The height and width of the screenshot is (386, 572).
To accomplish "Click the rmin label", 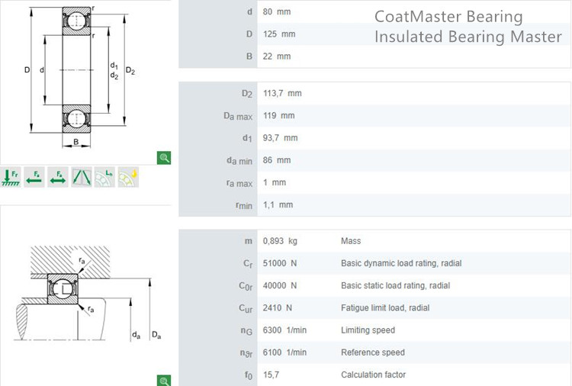I will click(244, 205).
